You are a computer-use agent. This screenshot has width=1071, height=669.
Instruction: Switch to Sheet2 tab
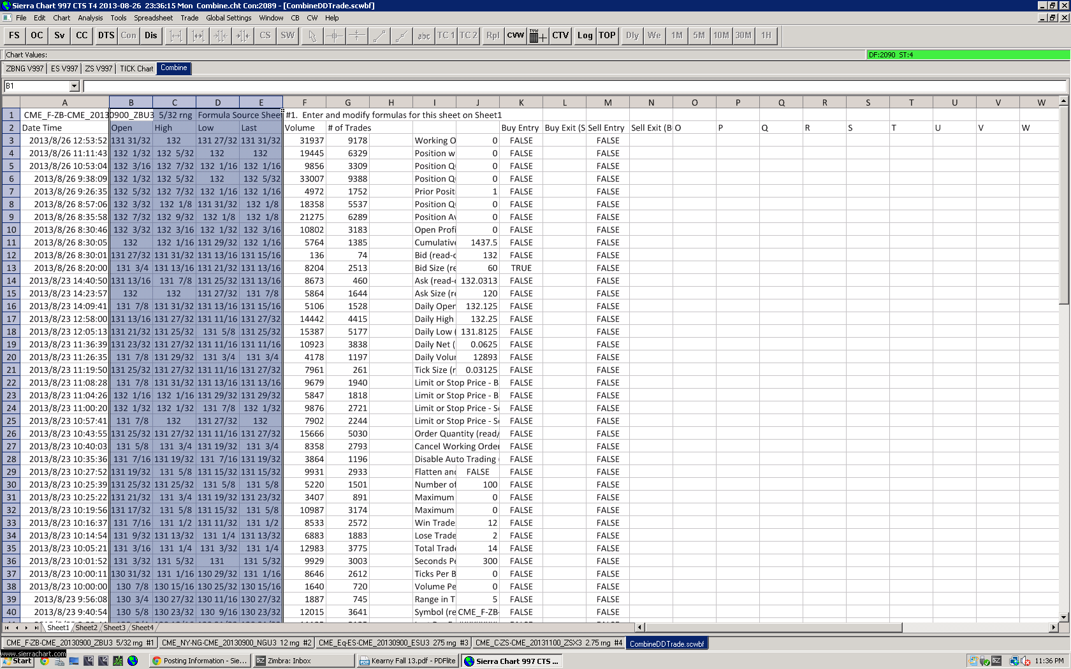tap(86, 628)
